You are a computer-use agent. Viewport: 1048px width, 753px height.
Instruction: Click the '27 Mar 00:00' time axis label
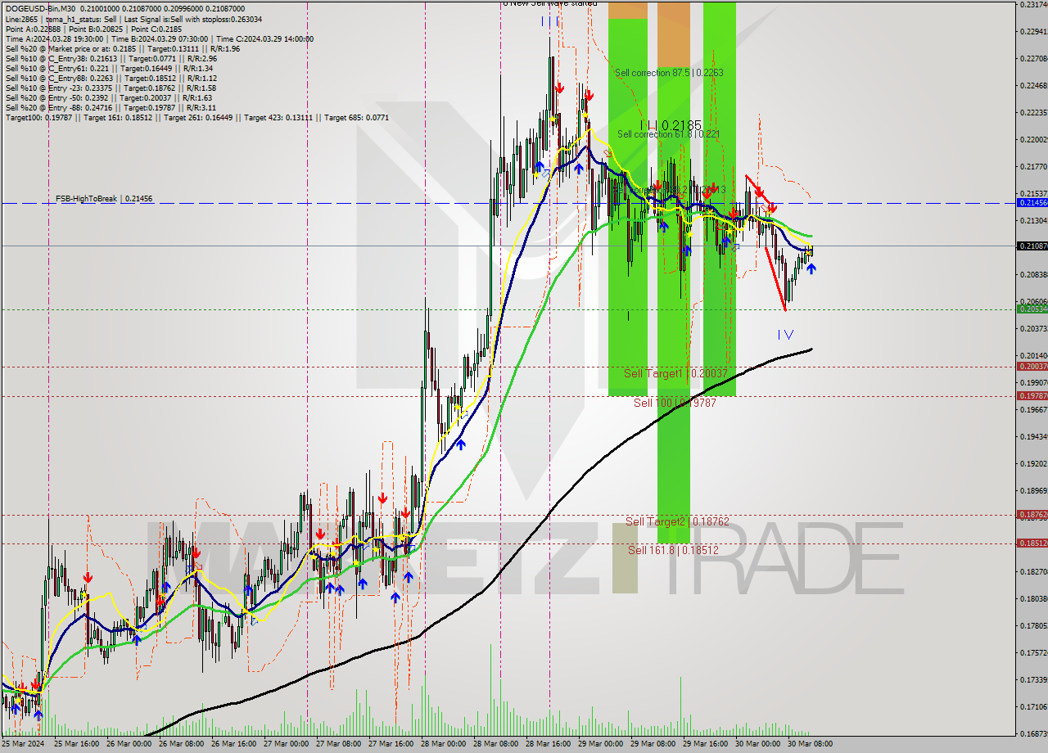[x=286, y=745]
